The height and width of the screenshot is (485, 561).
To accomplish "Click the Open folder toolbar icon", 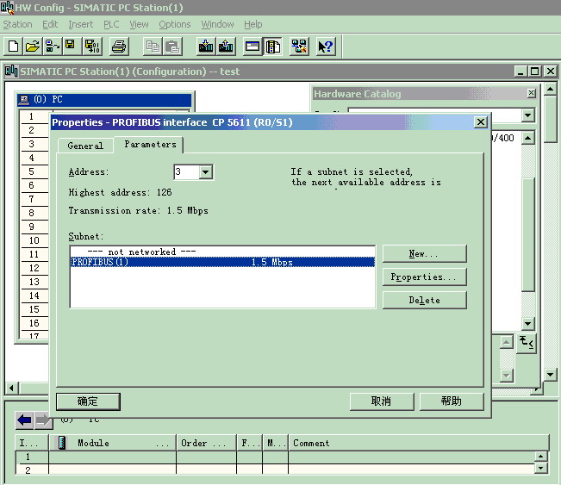I will pos(32,46).
